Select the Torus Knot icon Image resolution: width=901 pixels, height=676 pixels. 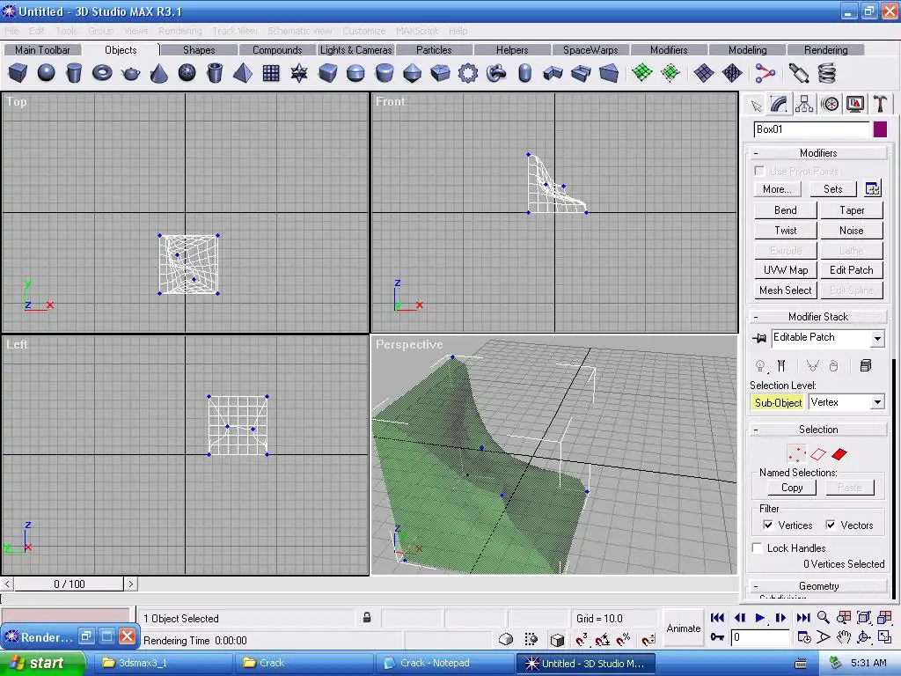[x=496, y=73]
